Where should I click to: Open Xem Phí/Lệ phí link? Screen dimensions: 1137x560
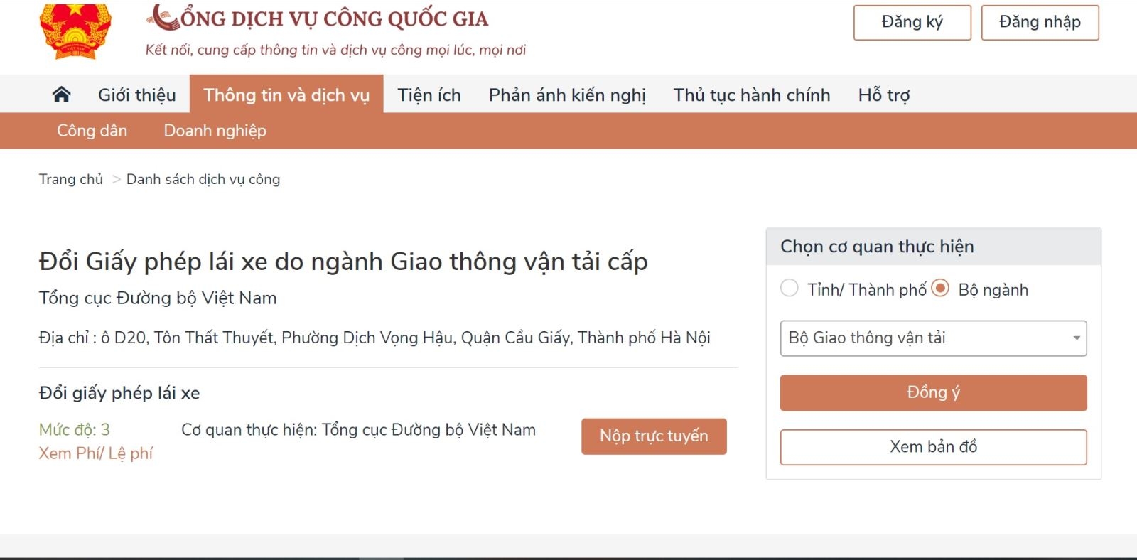96,453
